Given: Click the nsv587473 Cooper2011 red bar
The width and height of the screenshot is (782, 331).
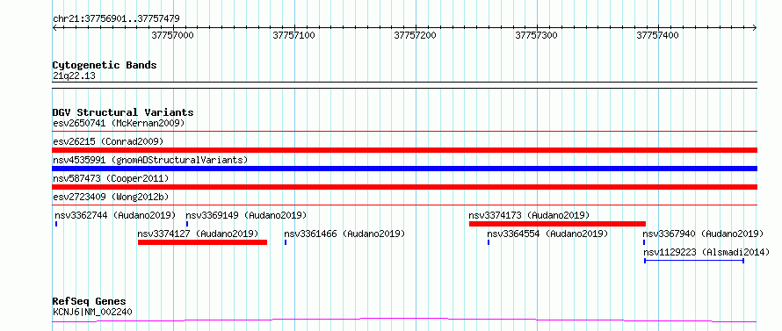Looking at the screenshot, I should pos(404,187).
